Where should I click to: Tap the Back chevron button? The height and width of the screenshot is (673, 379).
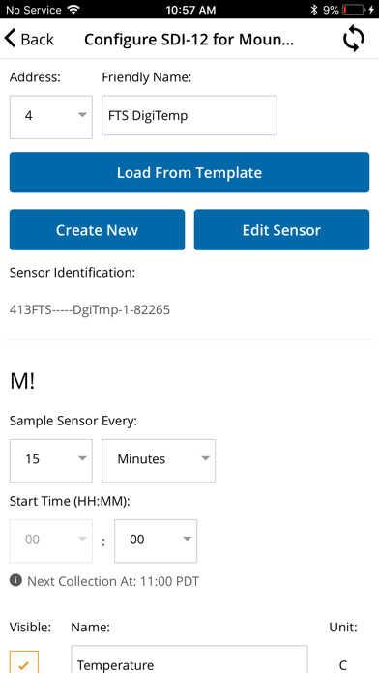pyautogui.click(x=29, y=39)
